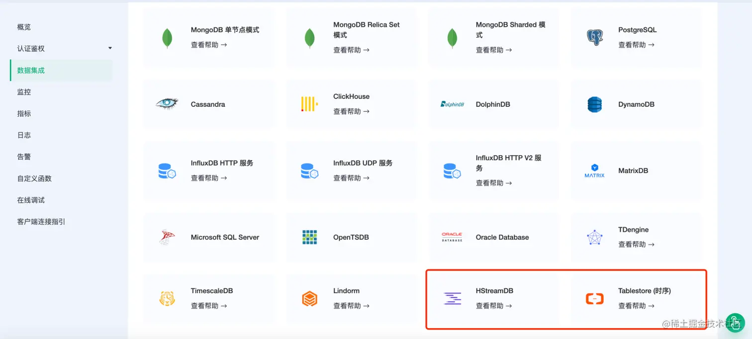Viewport: 752px width, 339px height.
Task: Click the MongoDB Sharded leaf icon
Action: [x=452, y=38]
